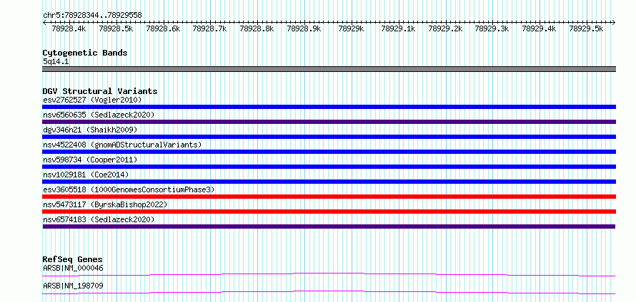Open the nsv1029181 (Coe2014) variant label
This screenshot has width=636, height=302.
click(86, 175)
